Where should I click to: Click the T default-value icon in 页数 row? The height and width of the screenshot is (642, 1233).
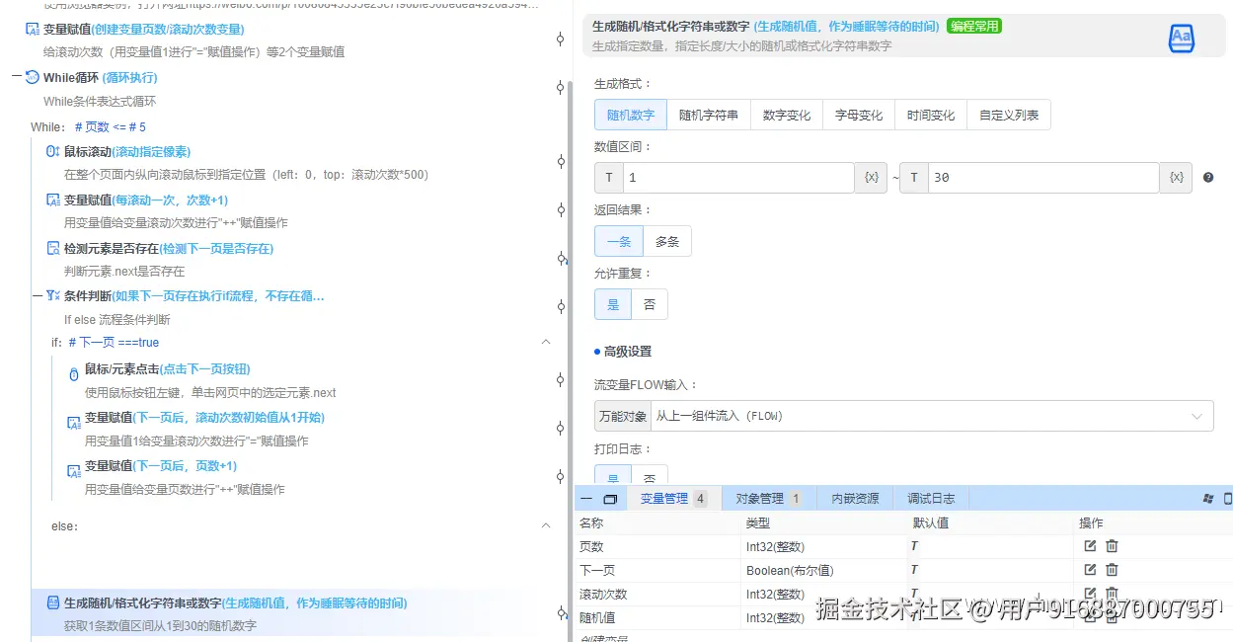click(914, 546)
